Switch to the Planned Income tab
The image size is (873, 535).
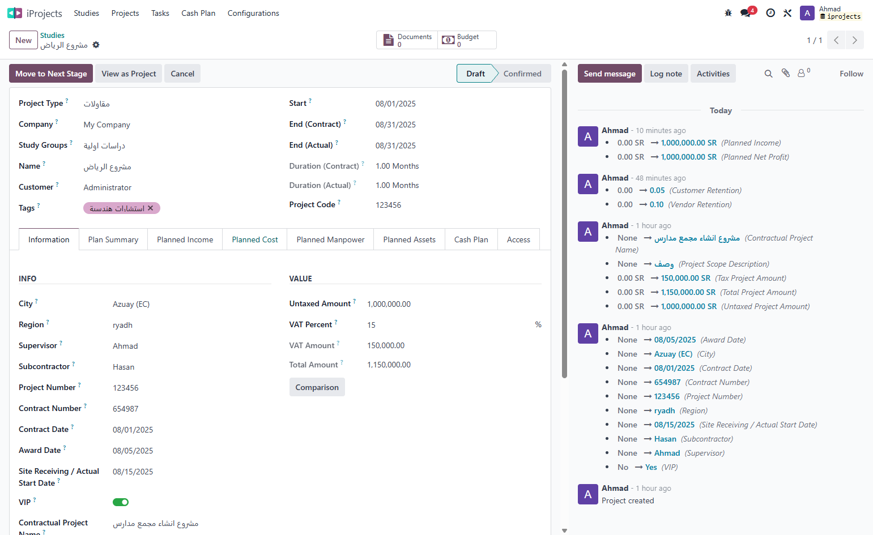185,239
